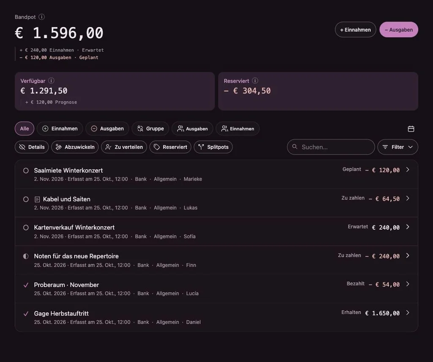Apply the Splitpots filter chip
Screen dimensions: 433x362
click(x=213, y=147)
